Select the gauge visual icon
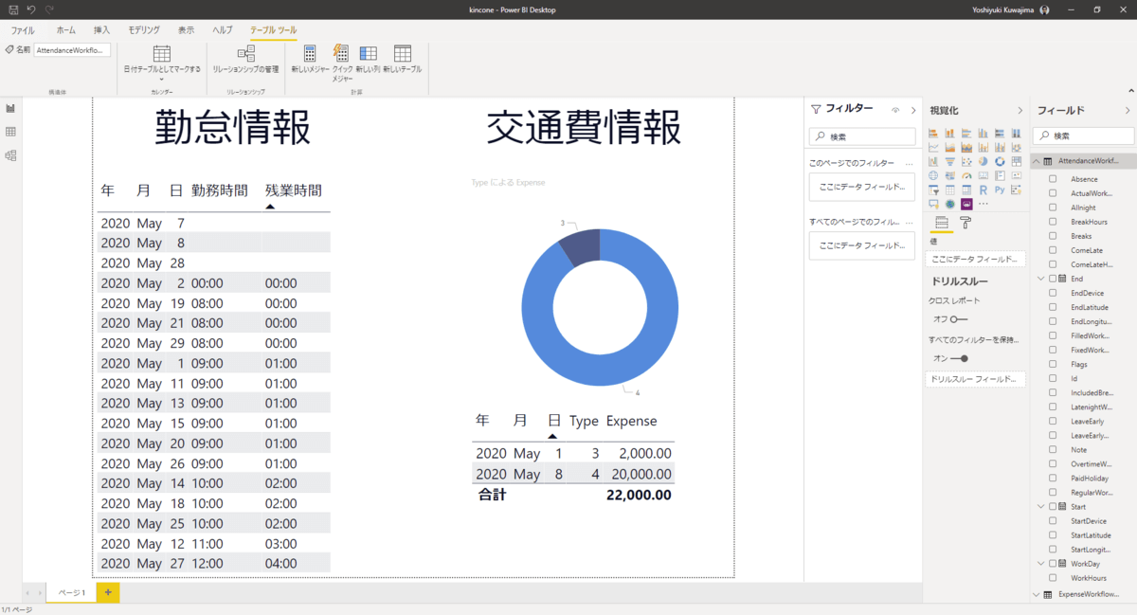The width and height of the screenshot is (1137, 615). click(x=966, y=175)
